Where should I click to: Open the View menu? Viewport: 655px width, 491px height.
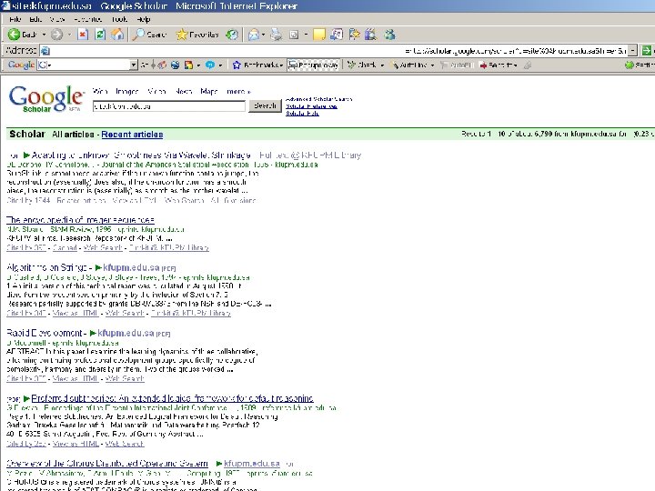tap(56, 19)
